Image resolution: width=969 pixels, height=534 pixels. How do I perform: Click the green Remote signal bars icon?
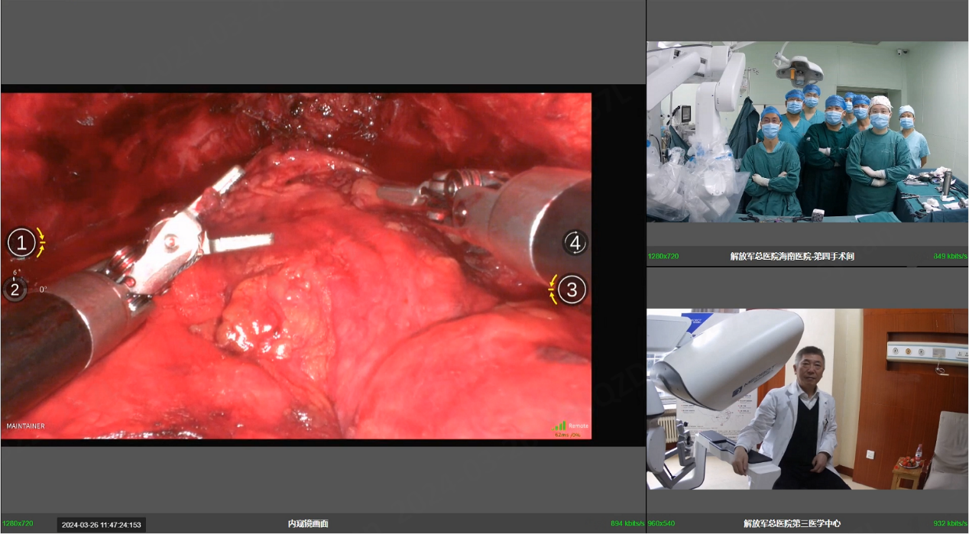click(x=559, y=426)
